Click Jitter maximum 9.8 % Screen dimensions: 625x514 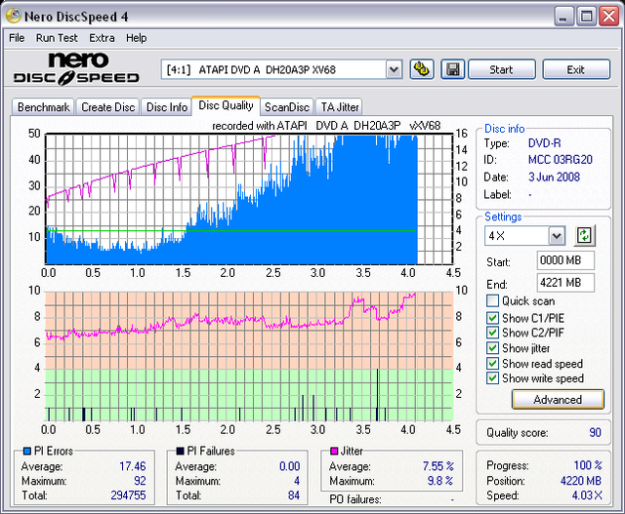(440, 481)
